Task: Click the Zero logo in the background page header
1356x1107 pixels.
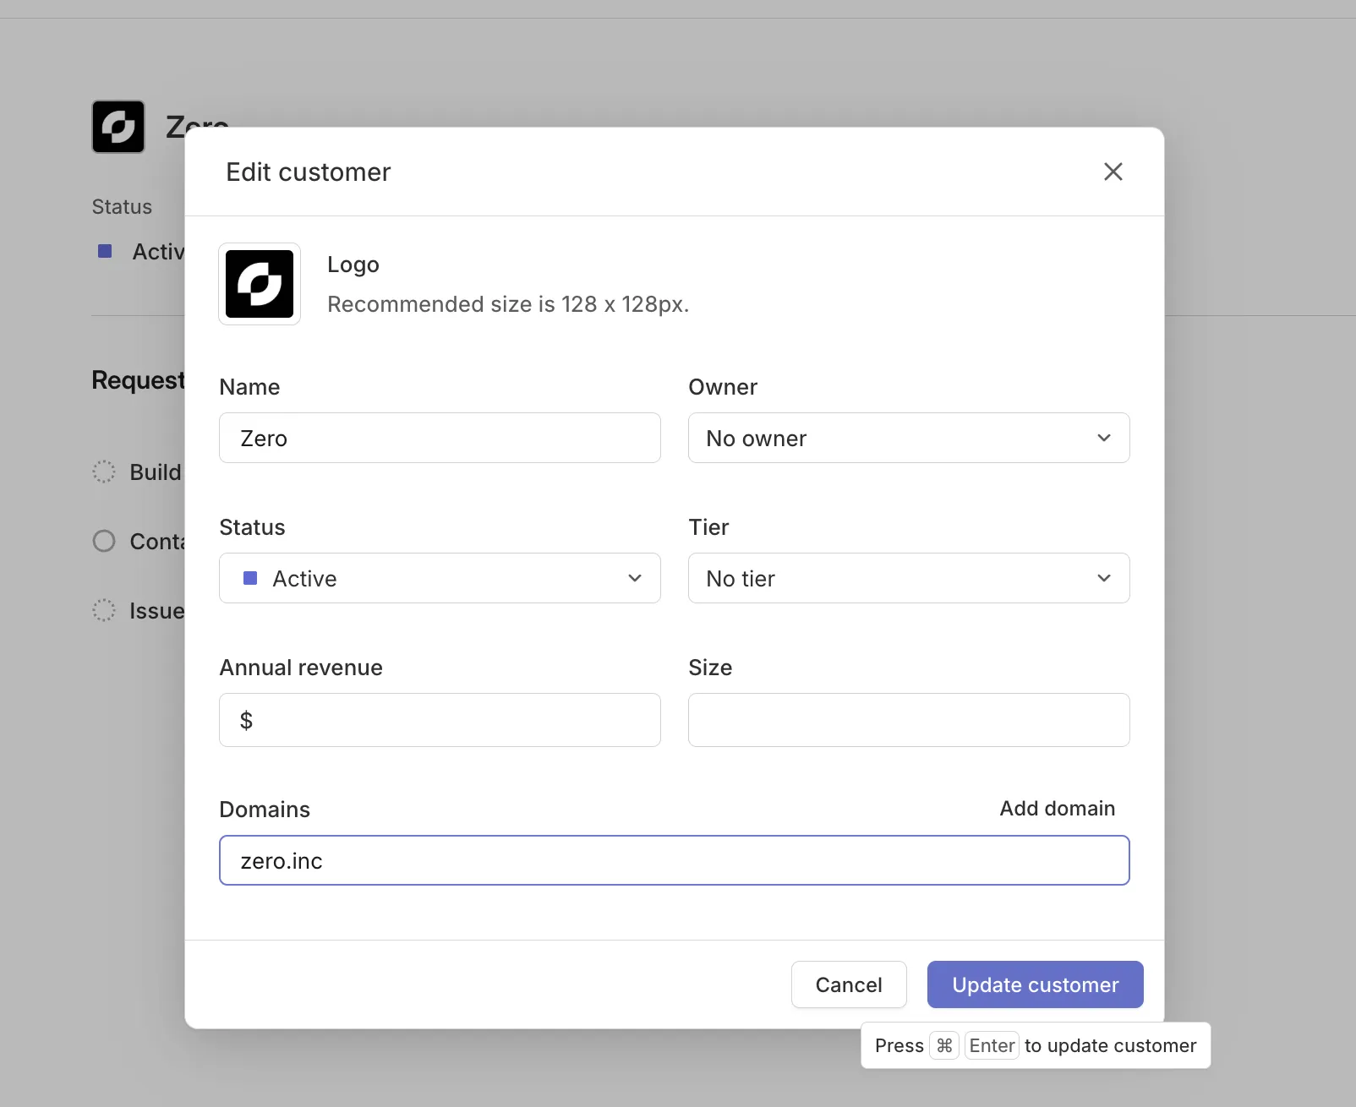Action: tap(118, 127)
